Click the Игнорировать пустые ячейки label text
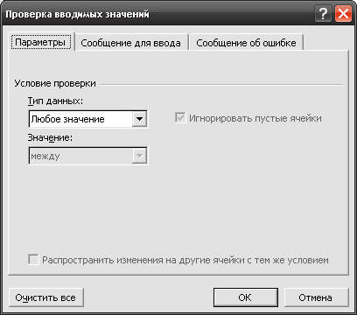357x315 pixels. click(x=255, y=118)
